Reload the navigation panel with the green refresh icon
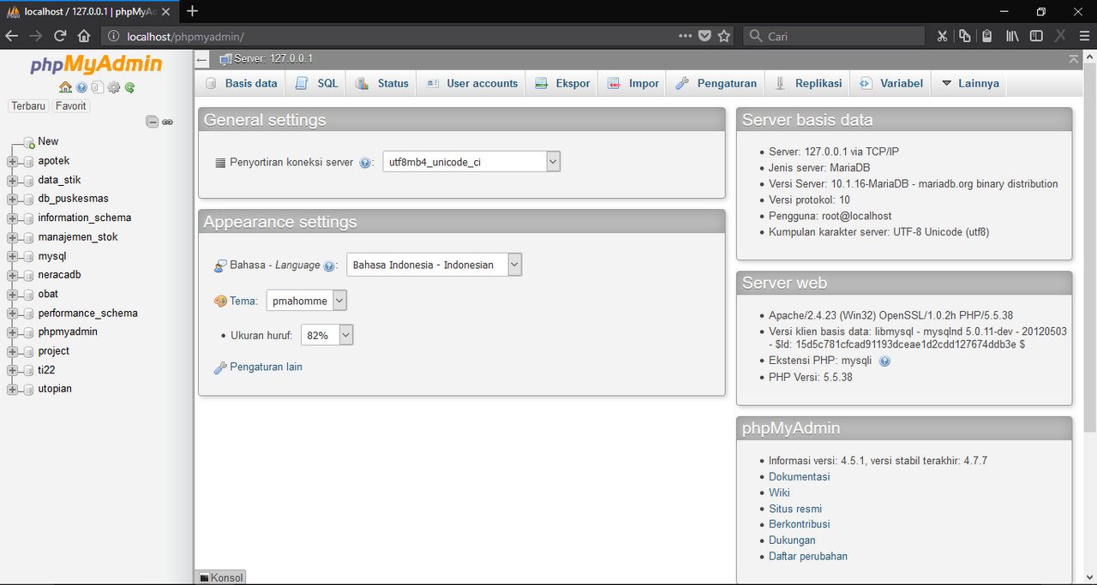The width and height of the screenshot is (1097, 585). click(128, 87)
